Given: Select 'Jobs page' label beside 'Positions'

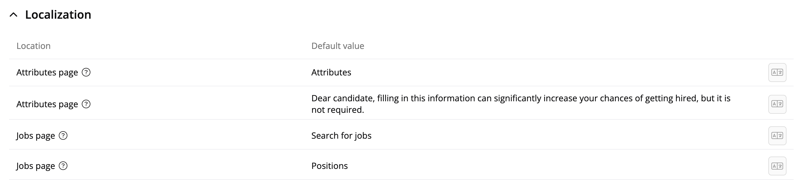Looking at the screenshot, I should (36, 166).
